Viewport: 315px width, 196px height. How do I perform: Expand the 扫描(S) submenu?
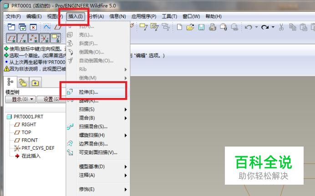click(98, 109)
